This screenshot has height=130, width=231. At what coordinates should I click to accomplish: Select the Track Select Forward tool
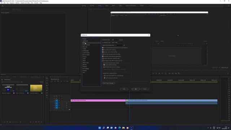pos(47,81)
